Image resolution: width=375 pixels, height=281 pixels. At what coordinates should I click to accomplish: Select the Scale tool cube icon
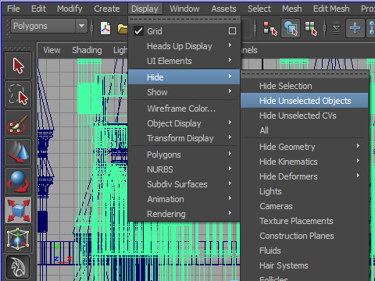coord(18,210)
